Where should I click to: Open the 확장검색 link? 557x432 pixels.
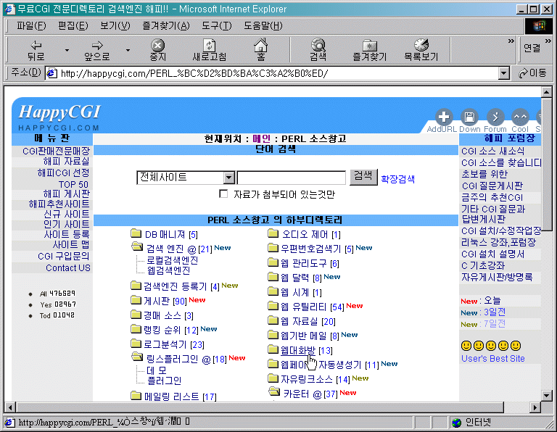(x=397, y=179)
